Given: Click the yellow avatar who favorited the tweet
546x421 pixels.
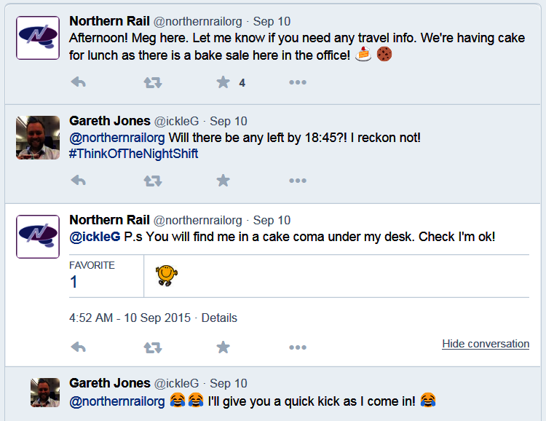Looking at the screenshot, I should pyautogui.click(x=167, y=275).
